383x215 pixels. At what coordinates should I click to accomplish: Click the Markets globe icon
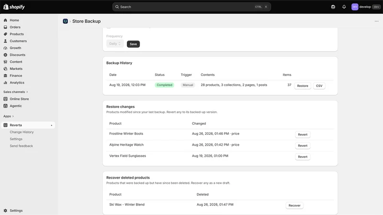click(x=5, y=69)
